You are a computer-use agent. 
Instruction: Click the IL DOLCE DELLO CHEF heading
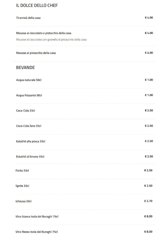point(37,5)
